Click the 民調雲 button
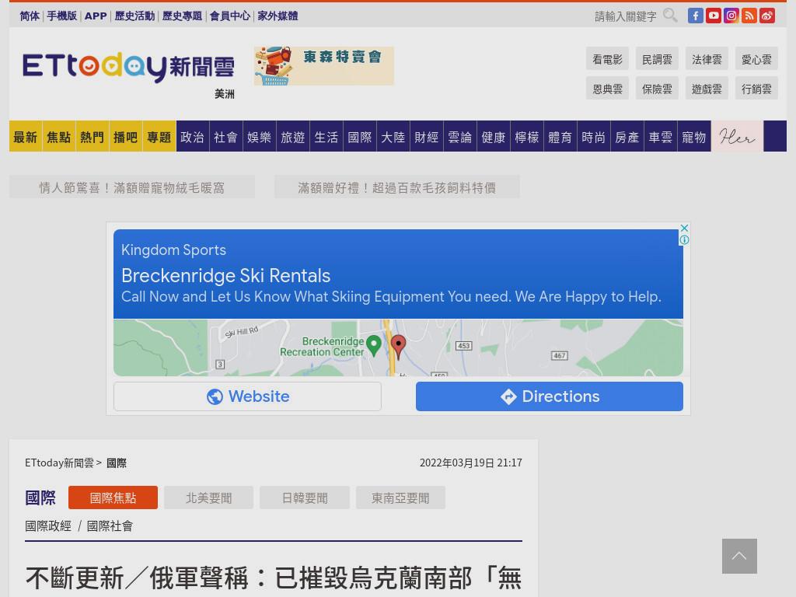 pyautogui.click(x=657, y=59)
